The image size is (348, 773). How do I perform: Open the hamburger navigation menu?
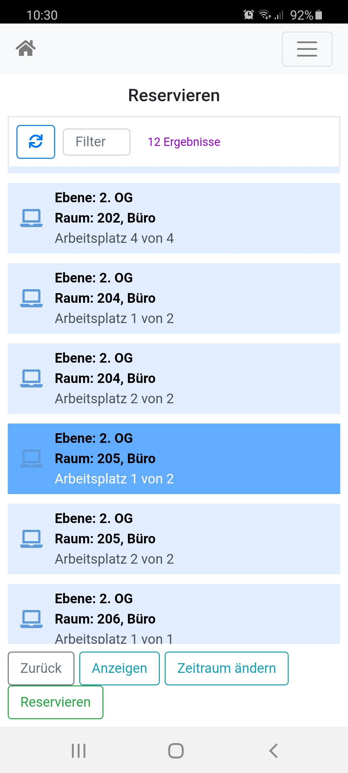click(x=307, y=49)
